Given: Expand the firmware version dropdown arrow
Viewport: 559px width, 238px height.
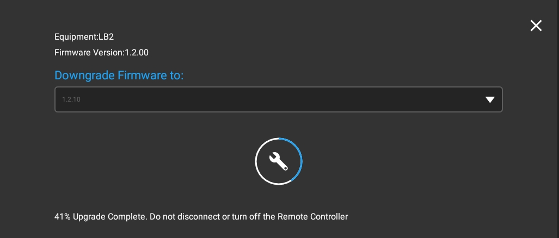Looking at the screenshot, I should click(x=490, y=99).
